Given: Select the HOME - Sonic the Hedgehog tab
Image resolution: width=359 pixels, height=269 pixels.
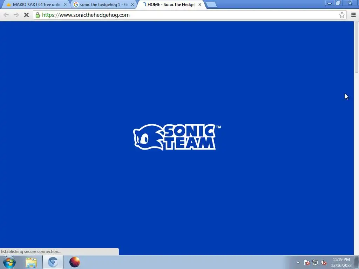Looking at the screenshot, I should click(x=171, y=4).
